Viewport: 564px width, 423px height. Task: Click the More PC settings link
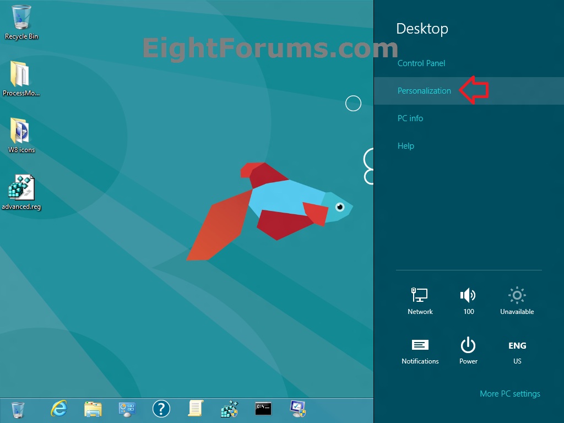click(510, 394)
